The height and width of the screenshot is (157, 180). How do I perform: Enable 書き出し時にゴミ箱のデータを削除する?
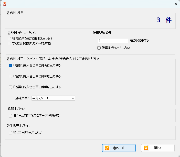10,116
